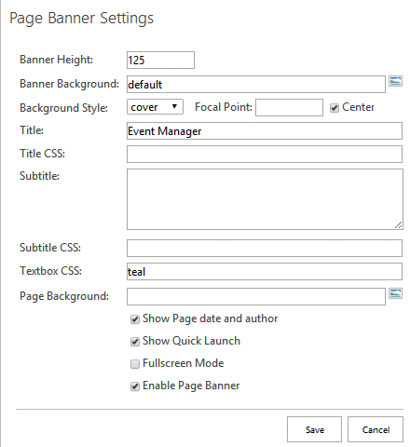Screen dimensions: 410x447
Task: Select the Focal Point input field
Action: point(289,108)
